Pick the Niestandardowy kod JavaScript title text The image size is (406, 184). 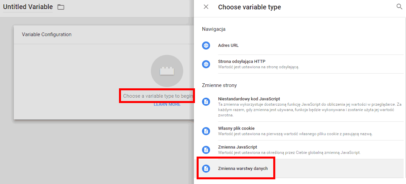(249, 99)
